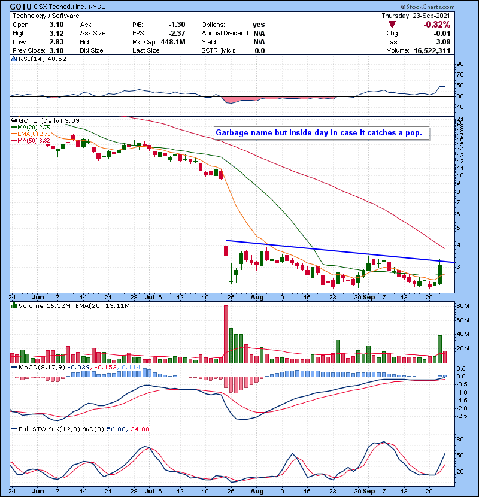
Task: Click the green MA(20) 2.75 legend entry
Action: point(31,127)
